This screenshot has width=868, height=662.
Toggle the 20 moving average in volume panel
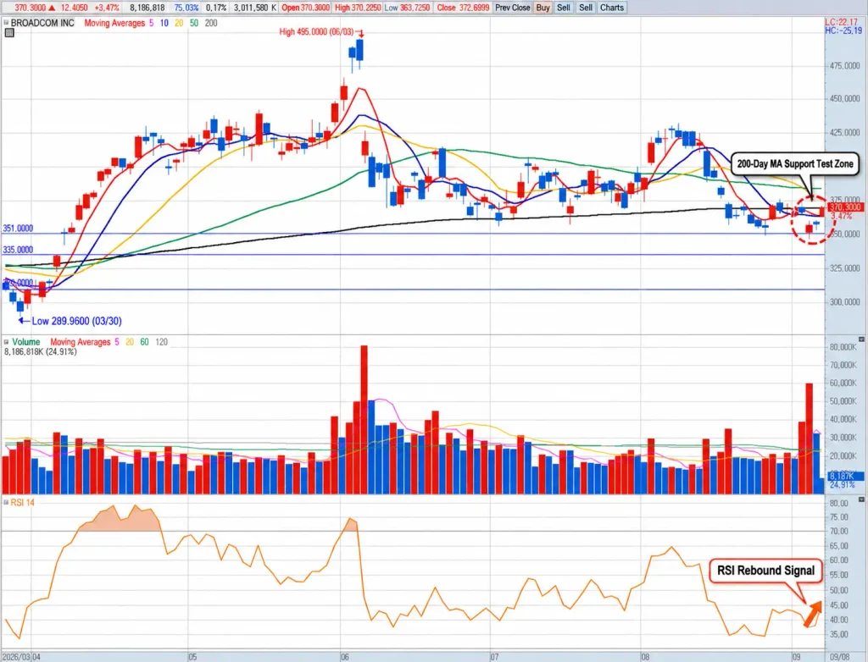pyautogui.click(x=130, y=342)
